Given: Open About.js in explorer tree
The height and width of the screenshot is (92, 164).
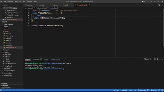Looking at the screenshot, I should click(8, 33).
